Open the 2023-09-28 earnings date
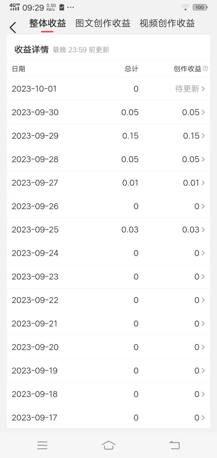Viewport: 217px width, 458px height. click(35, 159)
